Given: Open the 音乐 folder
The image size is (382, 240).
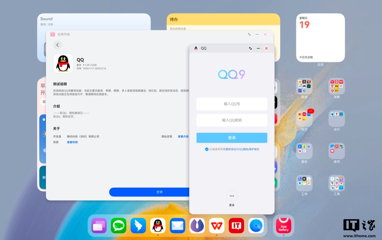Looking at the screenshot, I should point(304,151).
